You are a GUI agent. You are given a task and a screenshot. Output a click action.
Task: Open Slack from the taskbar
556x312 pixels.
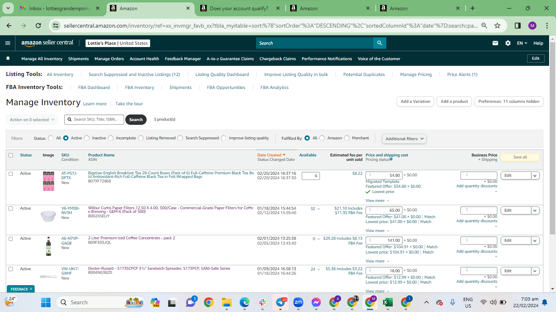pyautogui.click(x=262, y=302)
